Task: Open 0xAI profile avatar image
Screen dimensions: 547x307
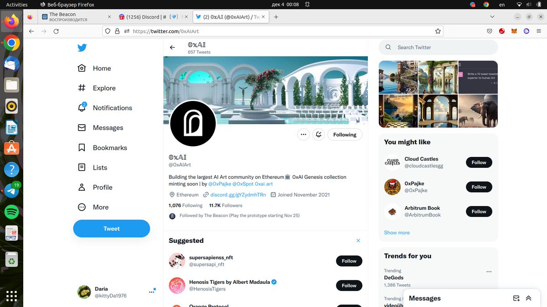Action: pyautogui.click(x=193, y=124)
